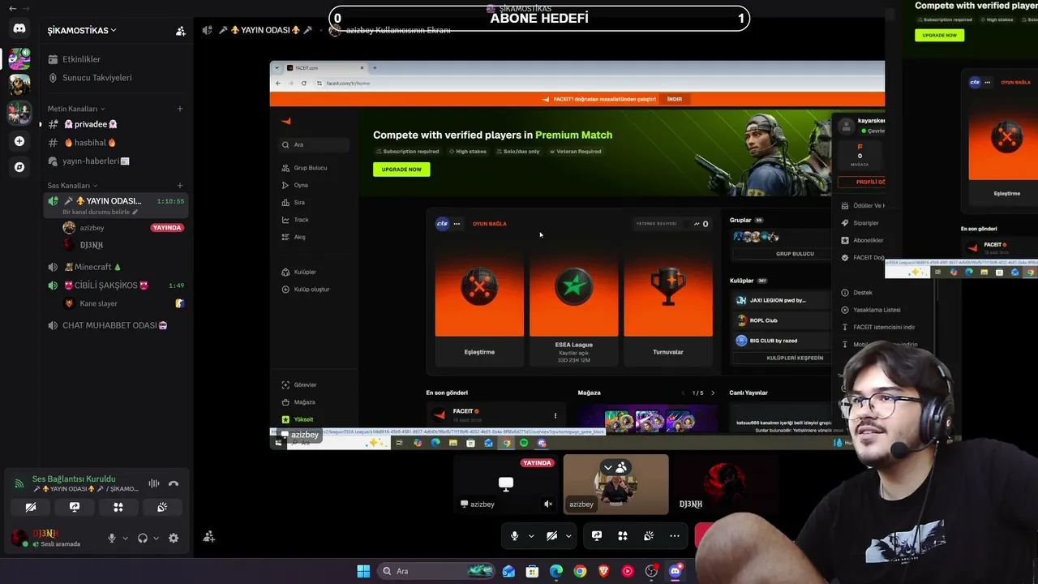Join the CİBİLİ ŞAKŞİKOS voice channel

[116, 286]
